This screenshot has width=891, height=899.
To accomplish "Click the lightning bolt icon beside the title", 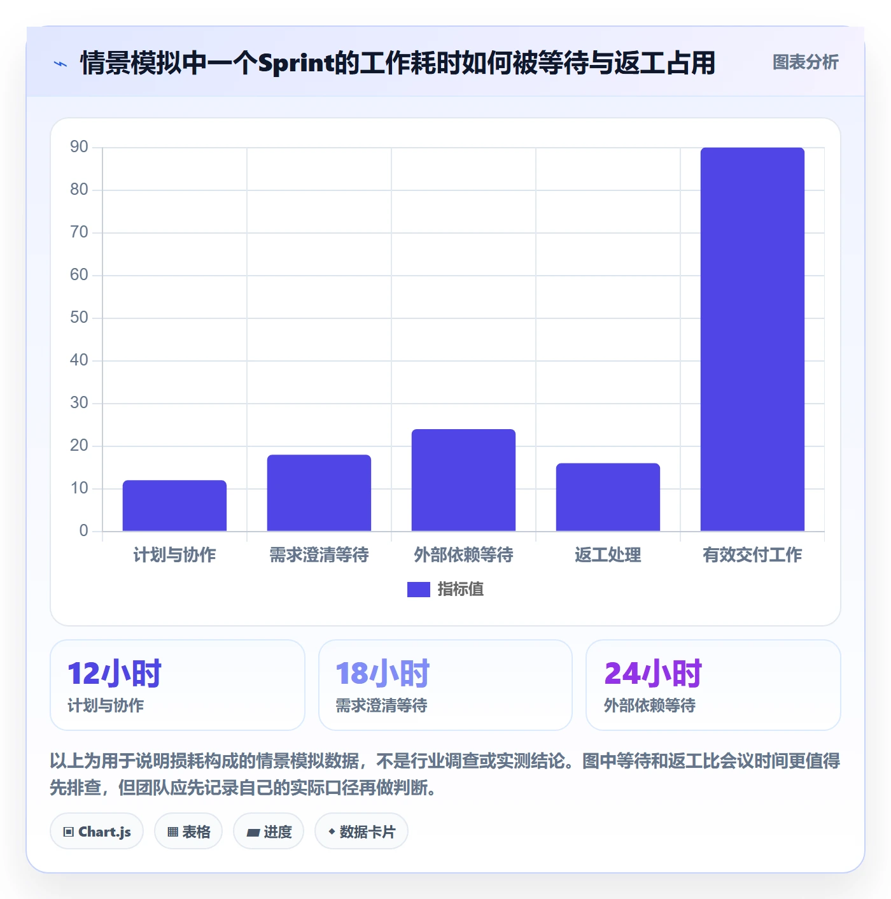I will (x=60, y=64).
